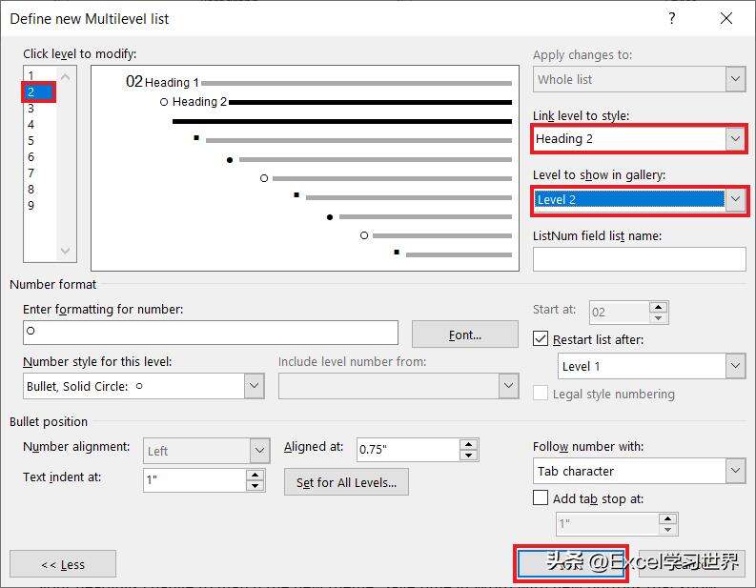Open the Restart list after Level 1 dropdown
756x588 pixels.
735,366
